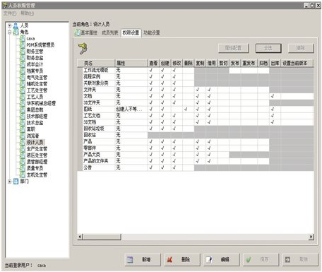This screenshot has height=272, width=322.
Task: Select the 设计人员 role in tree
Action: point(35,142)
